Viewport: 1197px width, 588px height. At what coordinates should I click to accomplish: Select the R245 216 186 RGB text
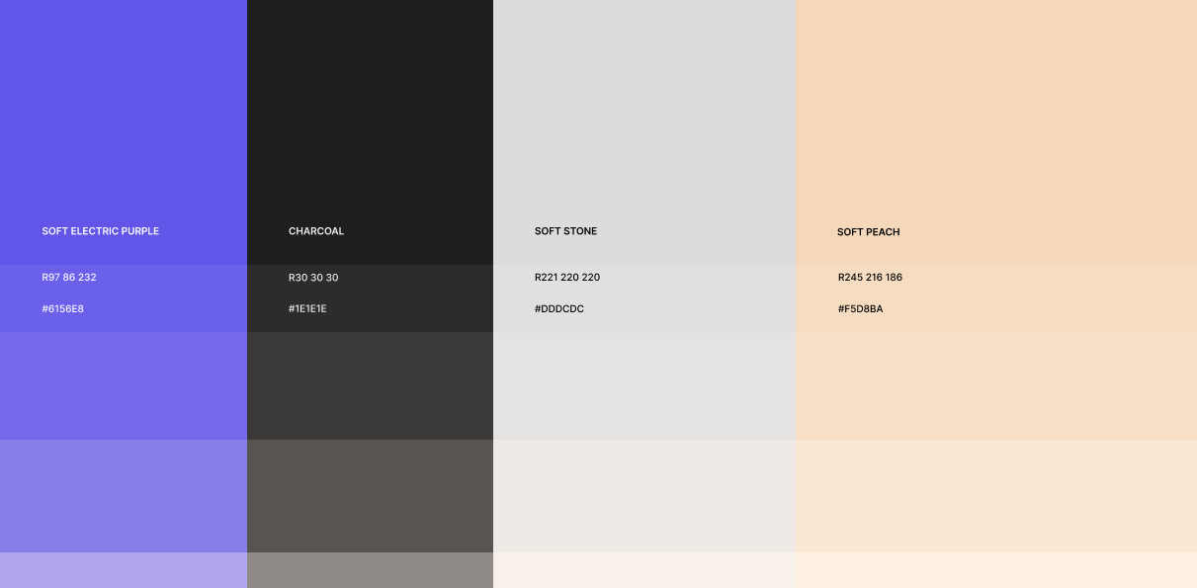(870, 278)
